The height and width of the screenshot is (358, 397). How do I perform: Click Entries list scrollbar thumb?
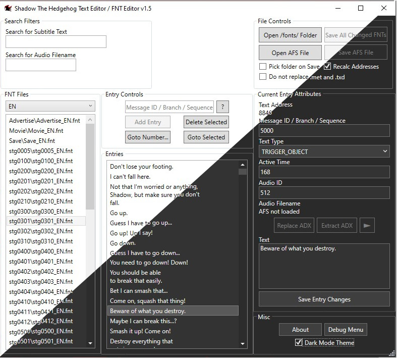(x=243, y=172)
